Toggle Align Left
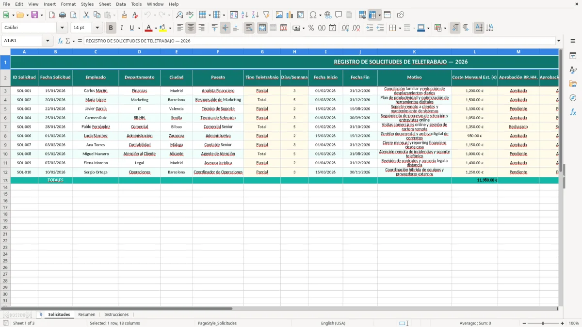This screenshot has width=582, height=327. click(x=180, y=28)
